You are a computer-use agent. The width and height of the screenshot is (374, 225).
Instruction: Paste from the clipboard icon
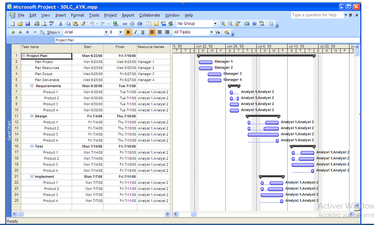click(76, 24)
